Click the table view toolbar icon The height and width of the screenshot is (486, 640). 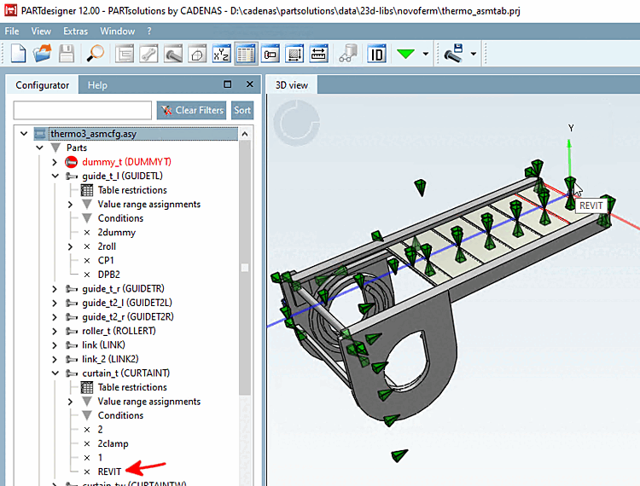pos(247,54)
